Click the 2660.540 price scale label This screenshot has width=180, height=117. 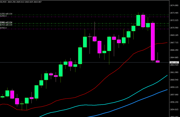pos(174,80)
